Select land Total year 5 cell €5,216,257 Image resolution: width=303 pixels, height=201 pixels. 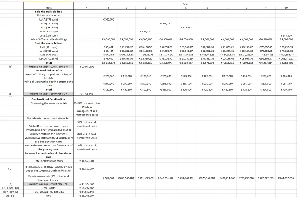tap(186, 63)
